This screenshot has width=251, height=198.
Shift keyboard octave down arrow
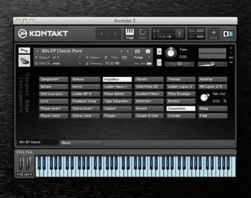pos(18,174)
